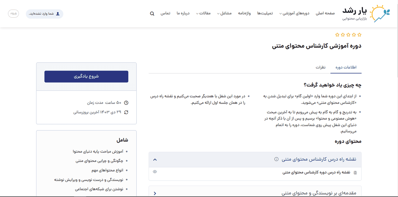Open the درباره ما page
The image size is (398, 197).
(183, 14)
